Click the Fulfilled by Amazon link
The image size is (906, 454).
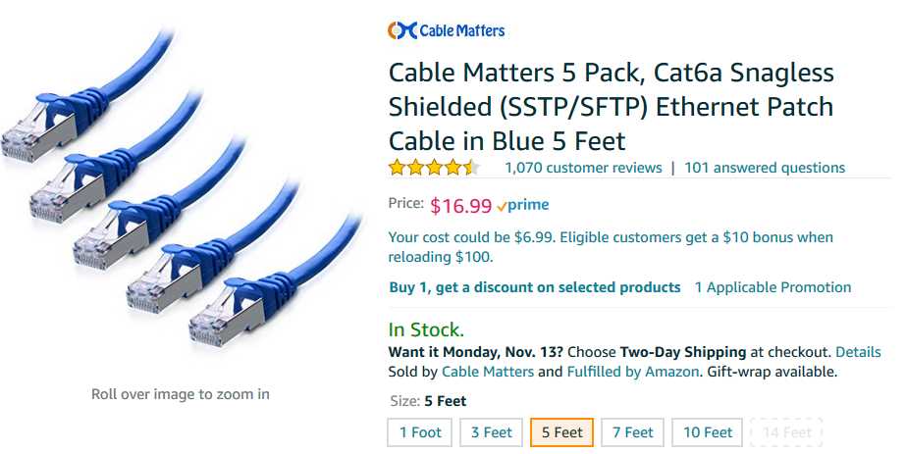point(632,372)
